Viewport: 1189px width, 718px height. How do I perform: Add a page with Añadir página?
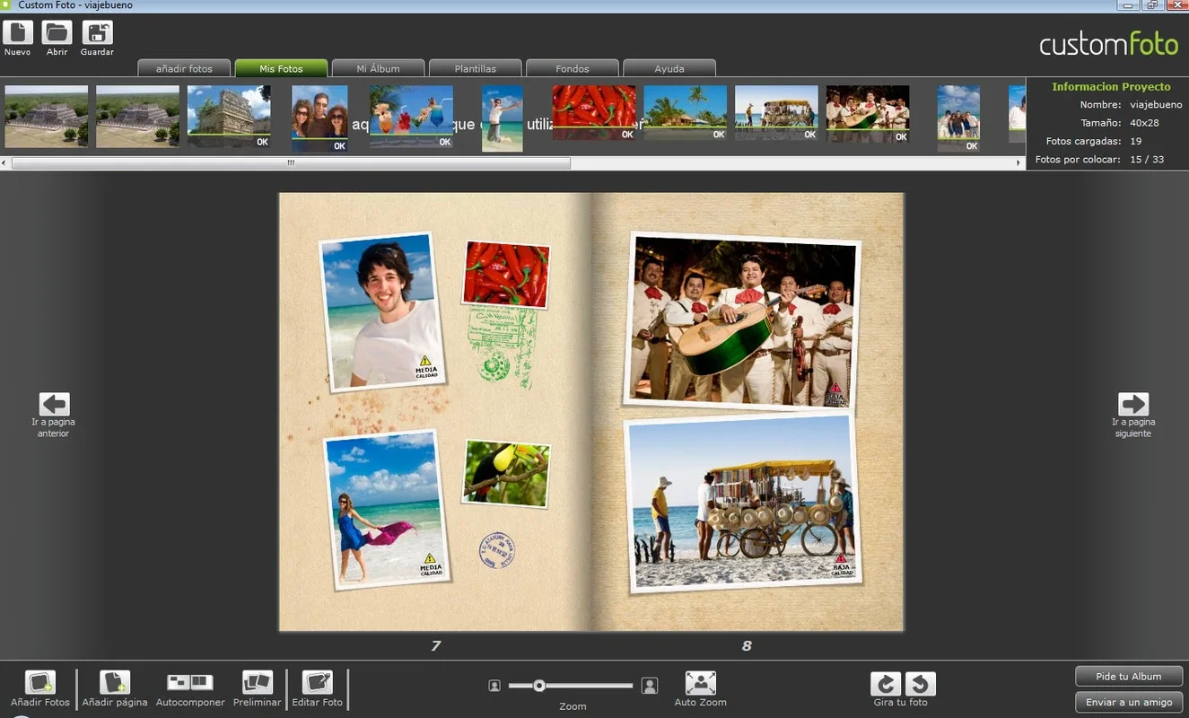tap(115, 683)
